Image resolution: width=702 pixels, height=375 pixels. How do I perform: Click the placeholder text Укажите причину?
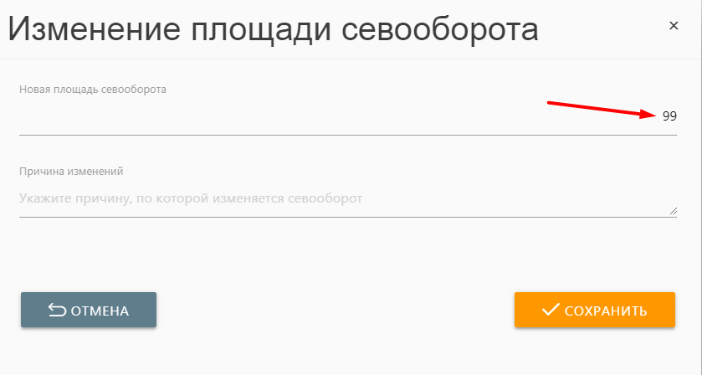(x=191, y=198)
